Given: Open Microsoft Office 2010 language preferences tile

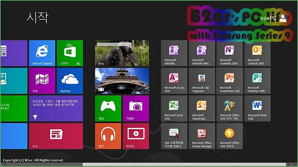Looking at the screenshot, I should (x=230, y=108).
